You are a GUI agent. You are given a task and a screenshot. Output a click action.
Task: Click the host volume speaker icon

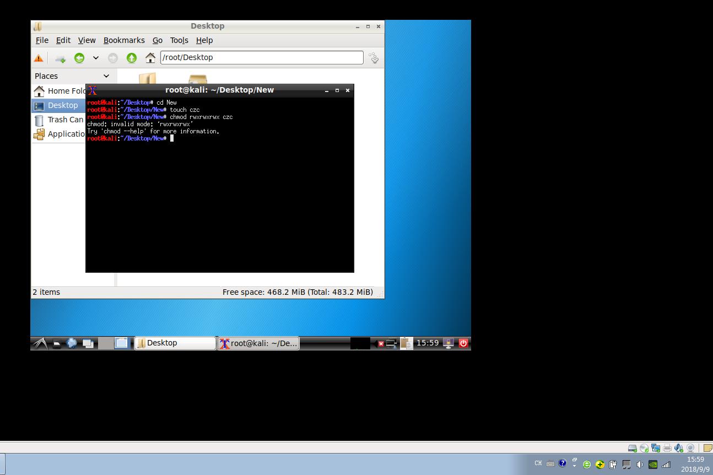pyautogui.click(x=640, y=465)
